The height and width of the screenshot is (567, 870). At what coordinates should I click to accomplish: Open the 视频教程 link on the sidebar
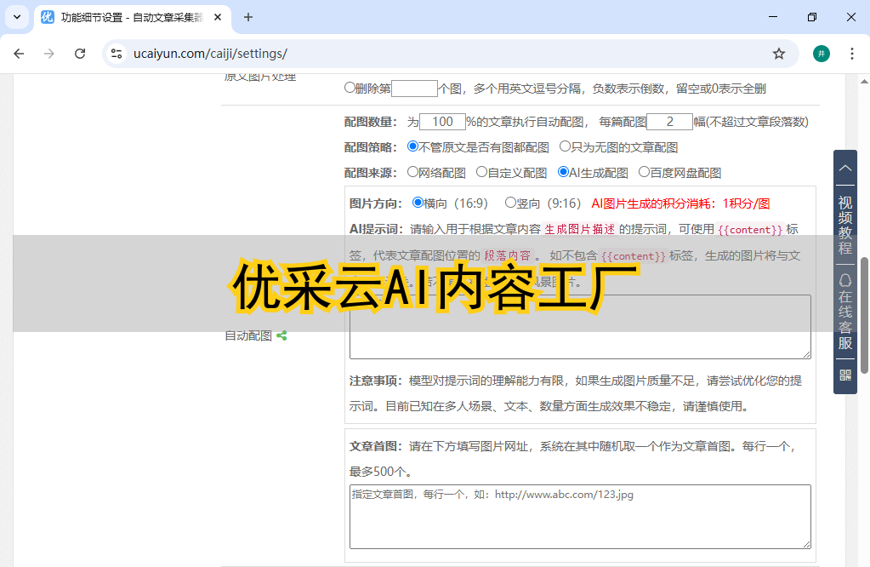coord(844,225)
